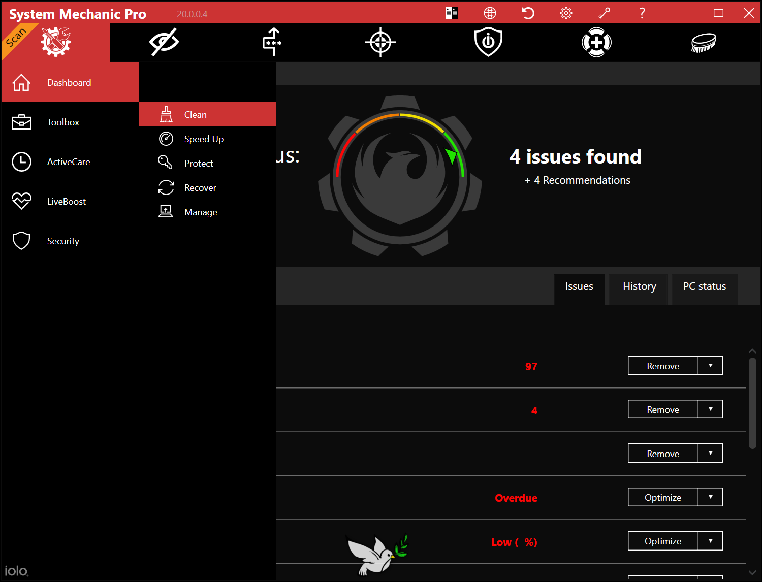Image resolution: width=762 pixels, height=582 pixels.
Task: Open the scrub brush cleaner icon
Action: (x=704, y=43)
